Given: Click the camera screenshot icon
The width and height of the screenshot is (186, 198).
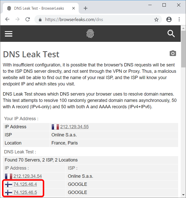Looking at the screenshot, I should coord(173,53).
